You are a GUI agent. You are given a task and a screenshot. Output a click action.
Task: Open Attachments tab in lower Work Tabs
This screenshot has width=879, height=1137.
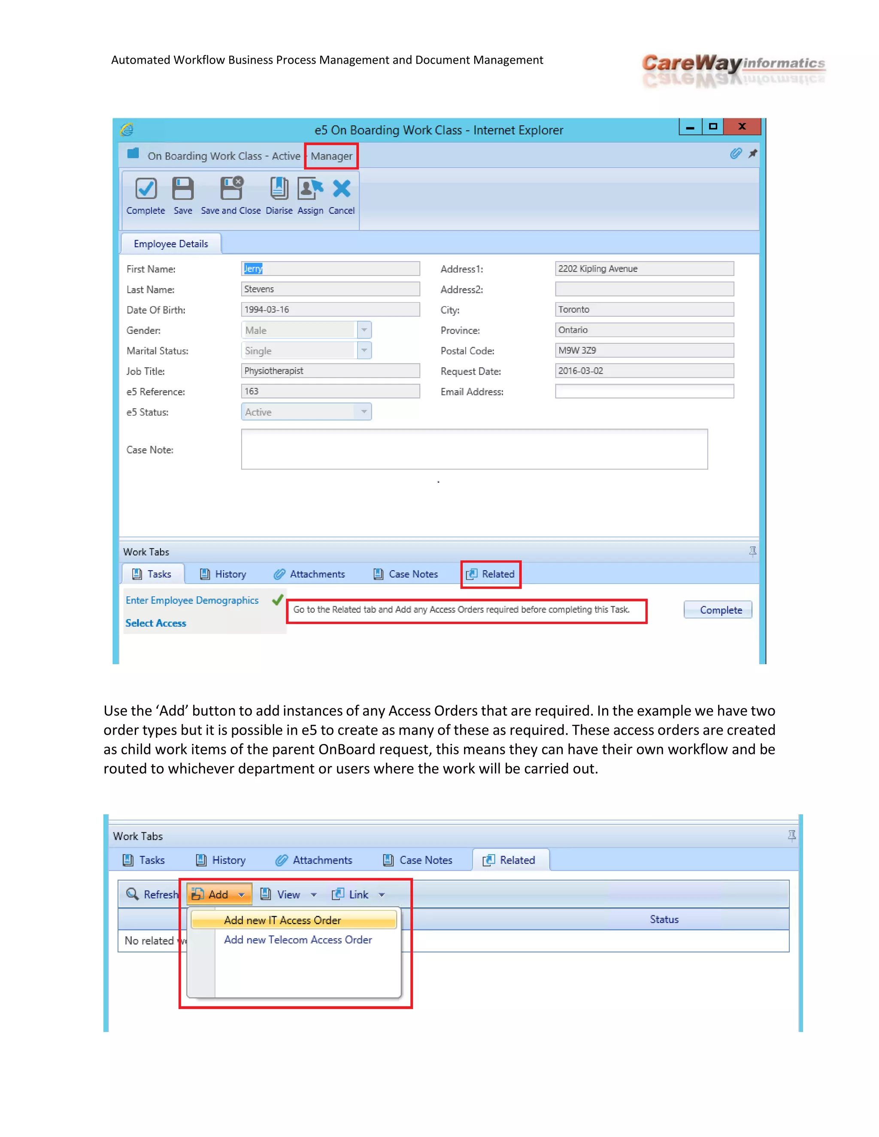pyautogui.click(x=314, y=860)
